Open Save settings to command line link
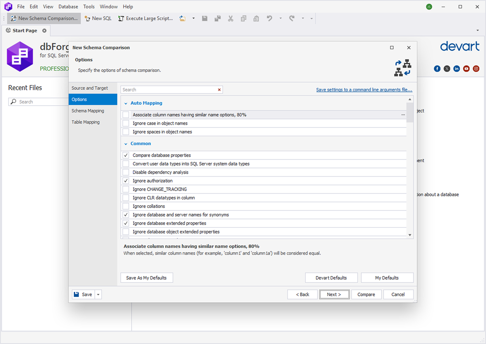Screen dimensions: 486x344 364,90
